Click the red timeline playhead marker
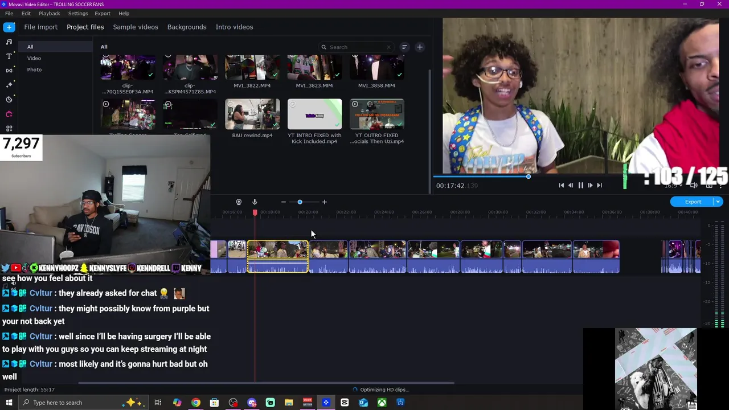 tap(255, 212)
